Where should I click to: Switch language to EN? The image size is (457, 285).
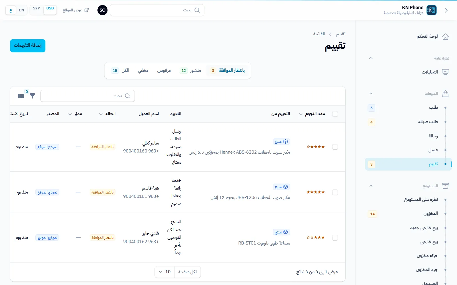pos(22,10)
